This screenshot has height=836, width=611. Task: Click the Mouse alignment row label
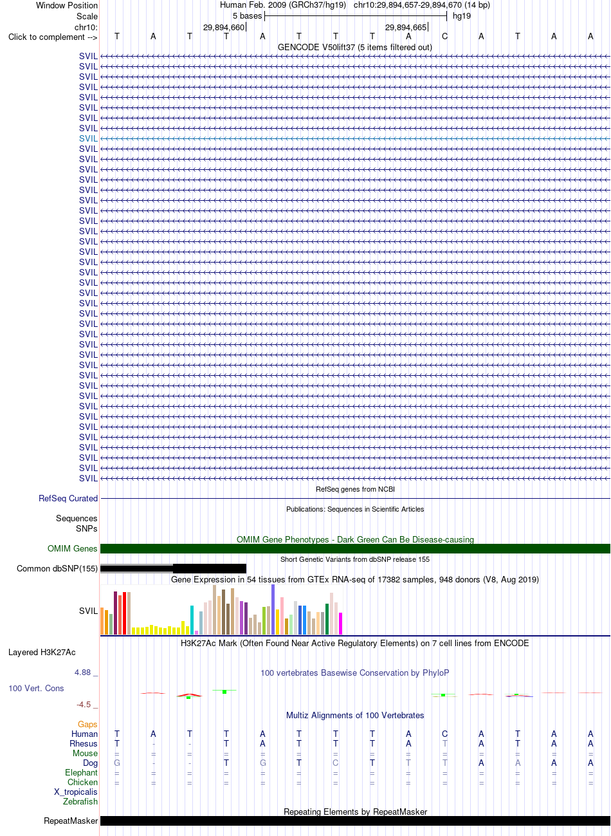(x=85, y=753)
